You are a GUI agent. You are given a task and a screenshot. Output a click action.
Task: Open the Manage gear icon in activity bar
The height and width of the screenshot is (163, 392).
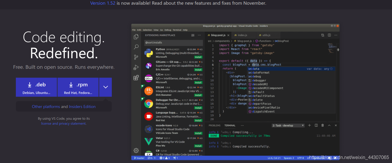click(x=136, y=150)
